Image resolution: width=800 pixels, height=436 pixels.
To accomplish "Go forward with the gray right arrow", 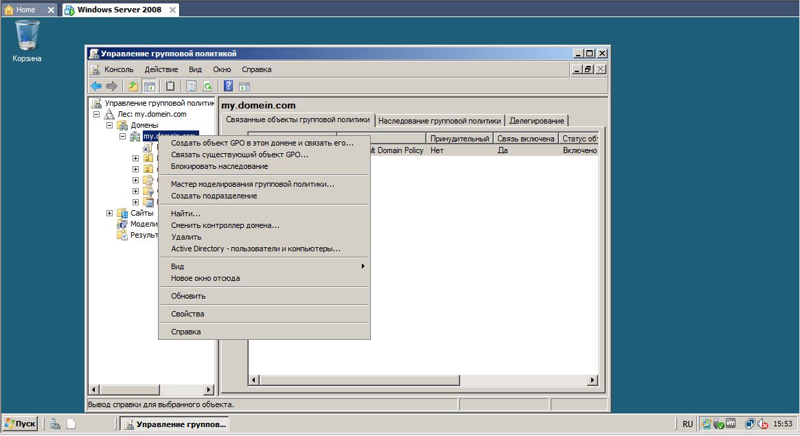I will (112, 87).
